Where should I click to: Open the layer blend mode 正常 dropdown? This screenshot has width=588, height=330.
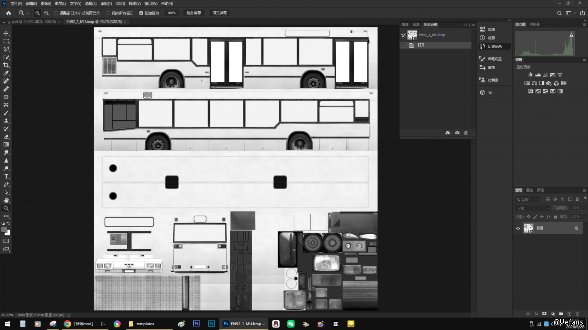[x=532, y=208]
